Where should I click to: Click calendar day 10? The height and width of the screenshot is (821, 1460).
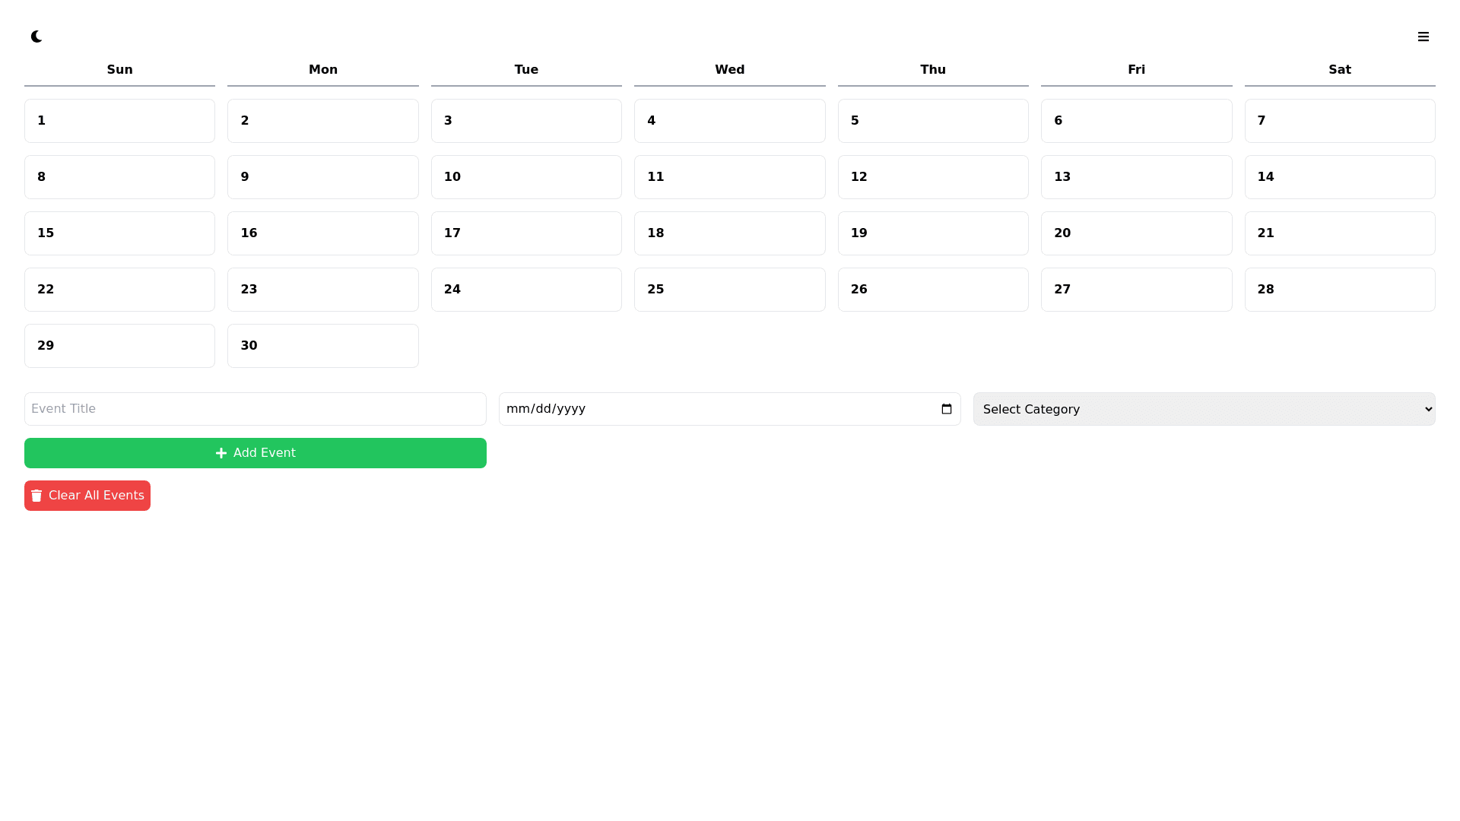click(526, 177)
